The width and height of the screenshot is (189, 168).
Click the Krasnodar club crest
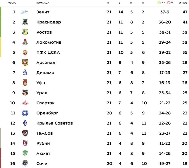point(25,22)
